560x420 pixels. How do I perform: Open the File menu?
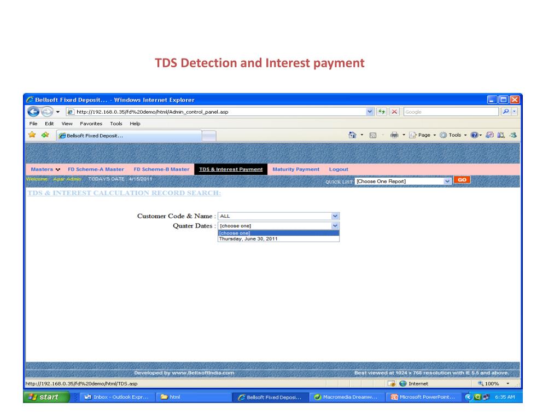click(x=33, y=124)
